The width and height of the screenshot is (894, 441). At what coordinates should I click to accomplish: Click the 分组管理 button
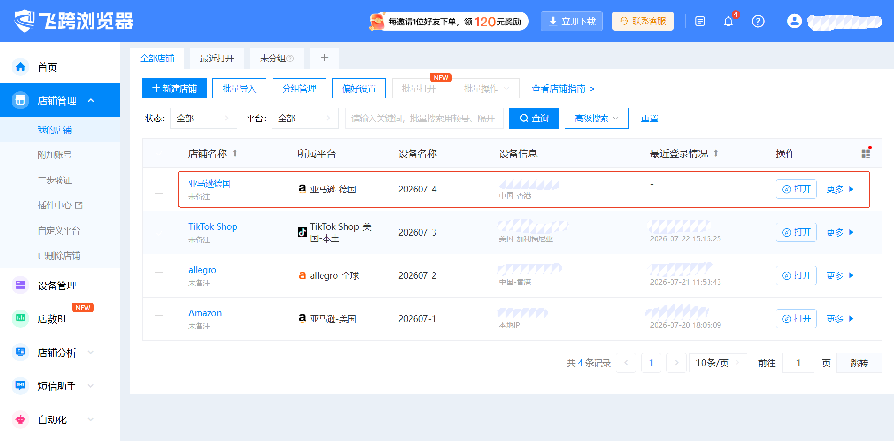coord(299,88)
